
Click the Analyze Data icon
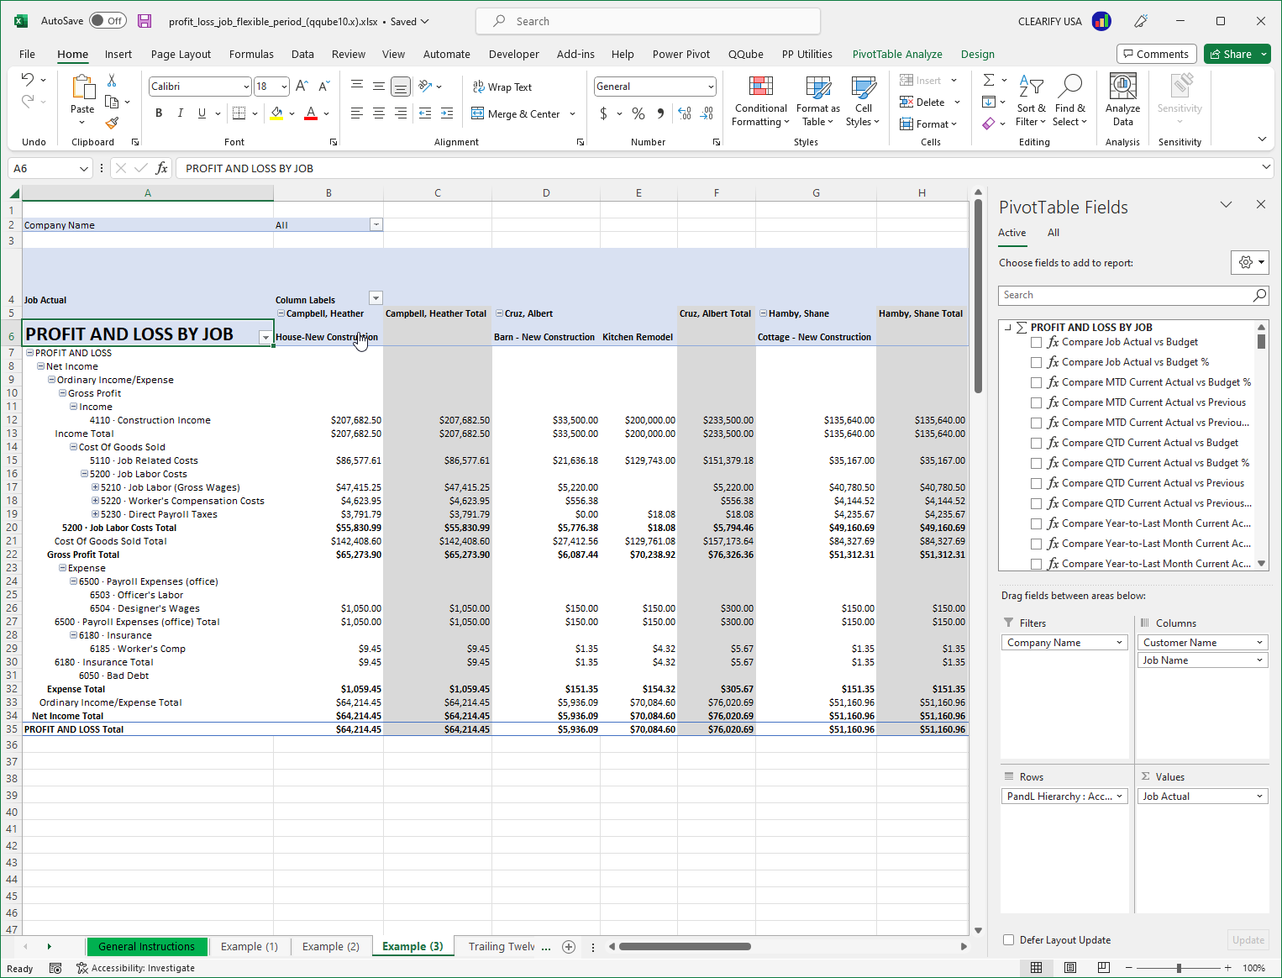pyautogui.click(x=1122, y=99)
